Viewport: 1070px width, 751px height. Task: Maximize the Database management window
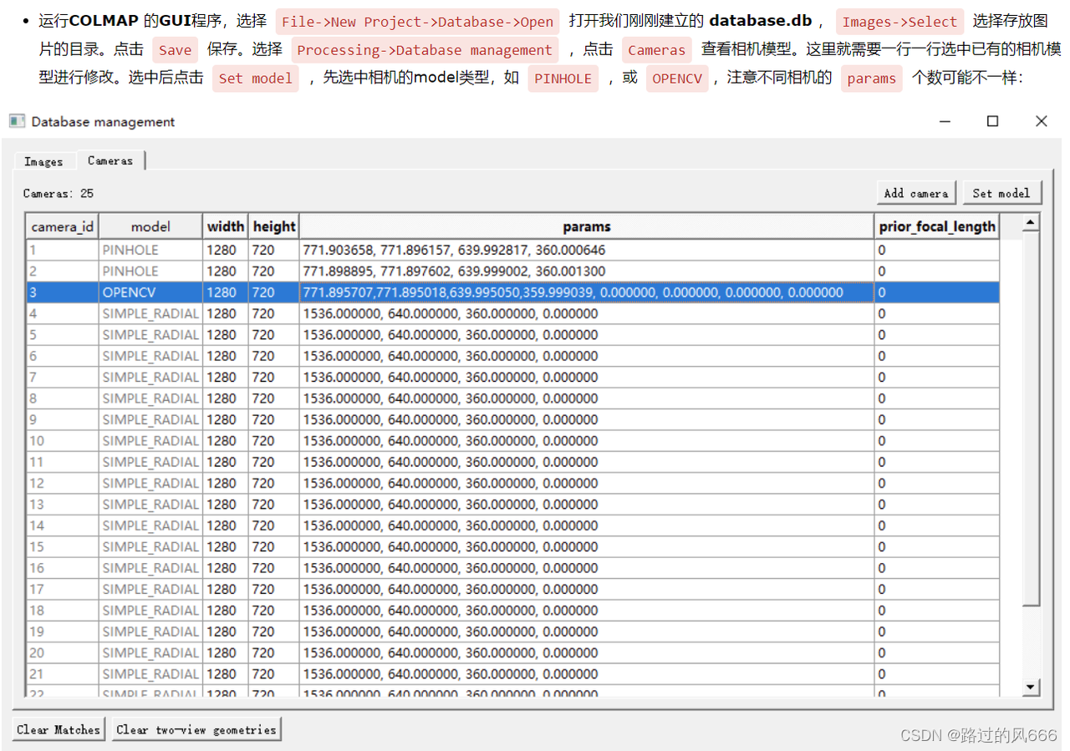coord(993,121)
